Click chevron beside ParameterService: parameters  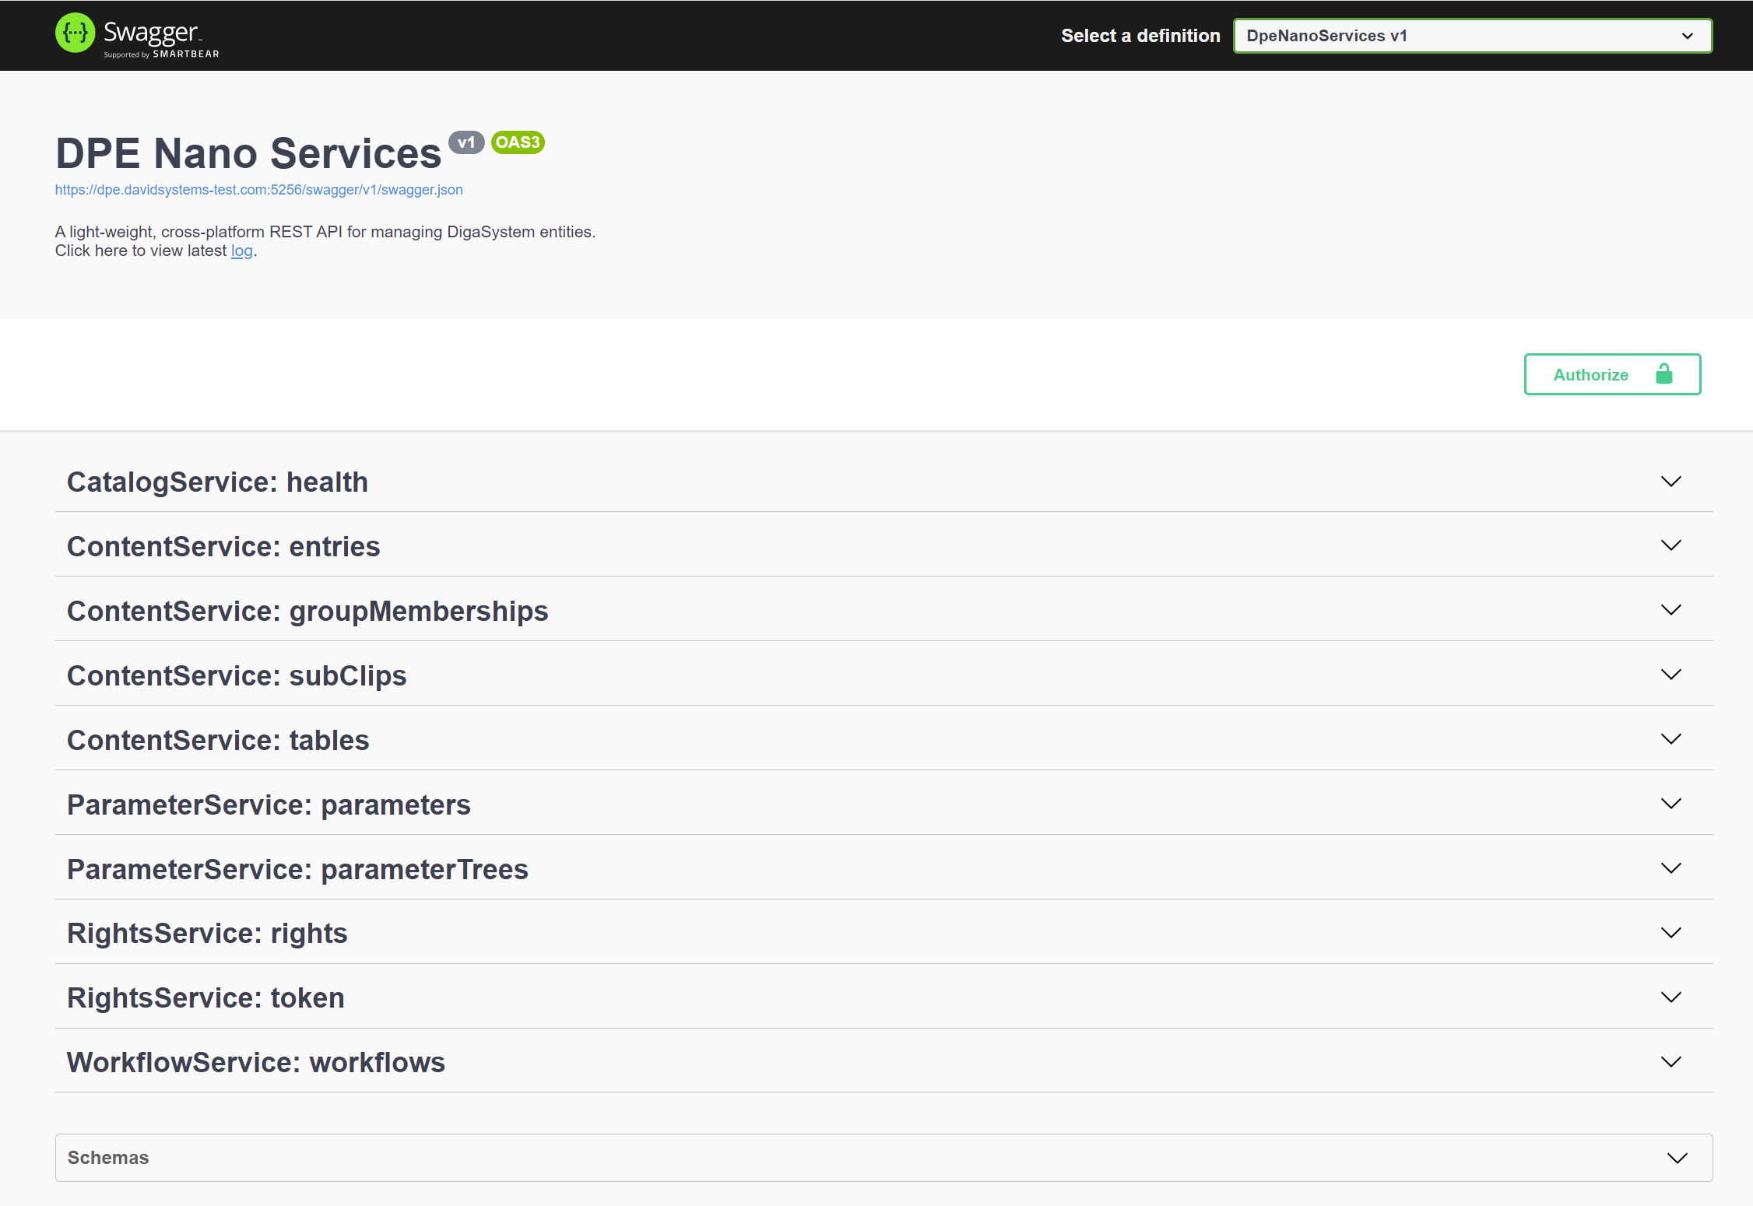point(1670,804)
